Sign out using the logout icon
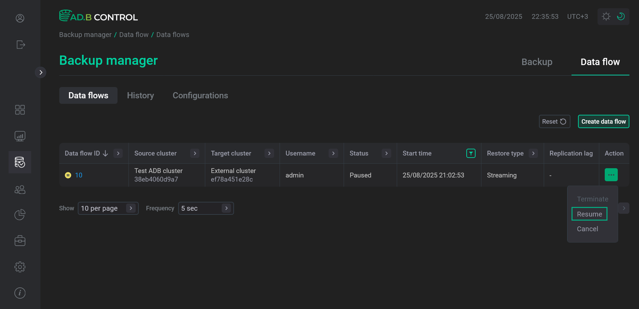Screen dimensions: 639x309 pos(21,45)
